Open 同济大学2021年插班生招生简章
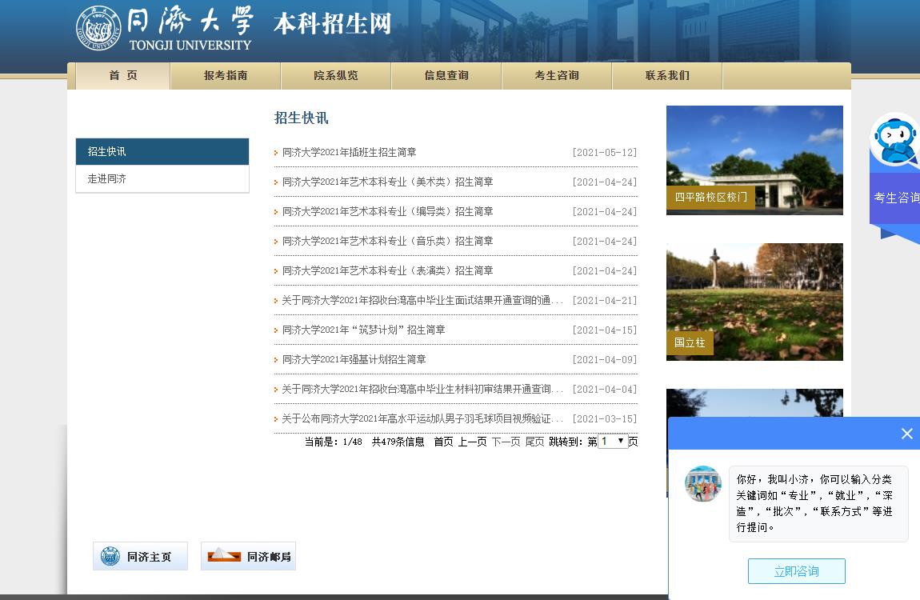The width and height of the screenshot is (920, 600). 349,153
